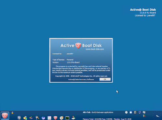The image size is (162, 120).
Task: Open the lined document list icon
Action: point(49,118)
